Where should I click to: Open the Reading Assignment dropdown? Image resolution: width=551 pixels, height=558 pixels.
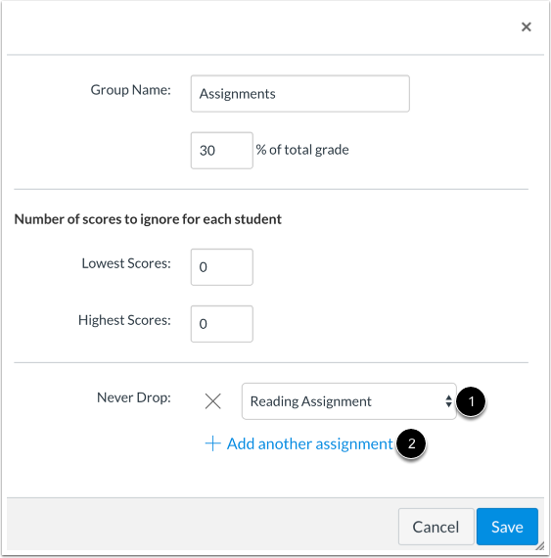click(x=349, y=401)
